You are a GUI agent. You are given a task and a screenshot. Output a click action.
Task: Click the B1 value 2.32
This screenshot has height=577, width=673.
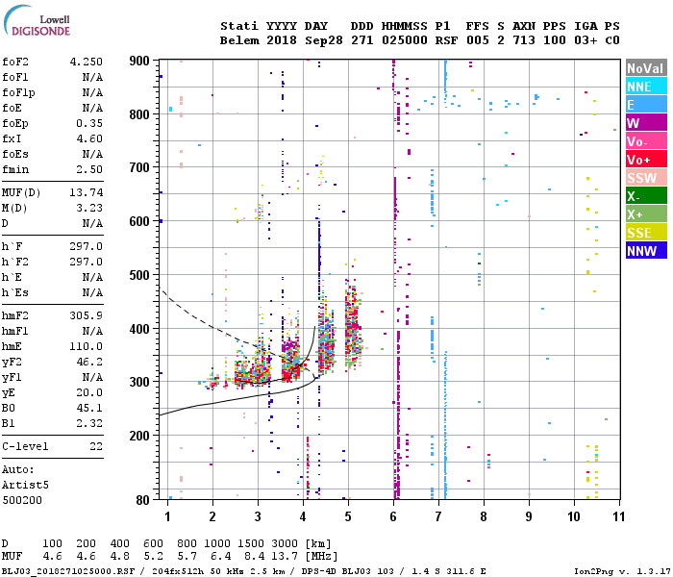click(x=89, y=424)
